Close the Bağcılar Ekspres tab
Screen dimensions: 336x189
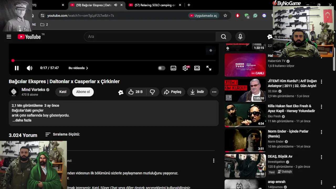coord(122,5)
